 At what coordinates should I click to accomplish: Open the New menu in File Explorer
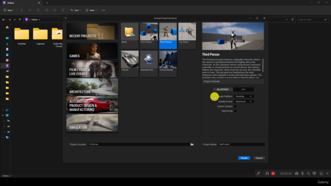9,10
